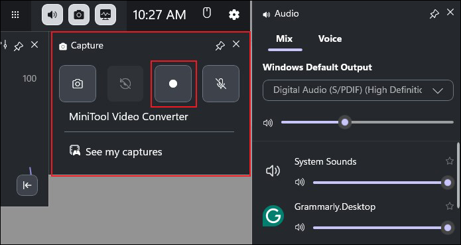Click the Audio mixer scrollbar
Viewport: 461px width, 245px height.
click(458, 175)
